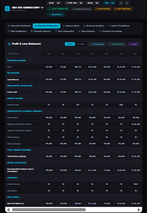
Task: Click the Connector Active status badge
Action: 82,9
